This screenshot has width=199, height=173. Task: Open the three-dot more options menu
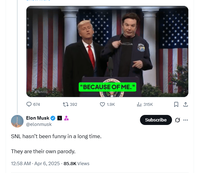click(x=186, y=120)
